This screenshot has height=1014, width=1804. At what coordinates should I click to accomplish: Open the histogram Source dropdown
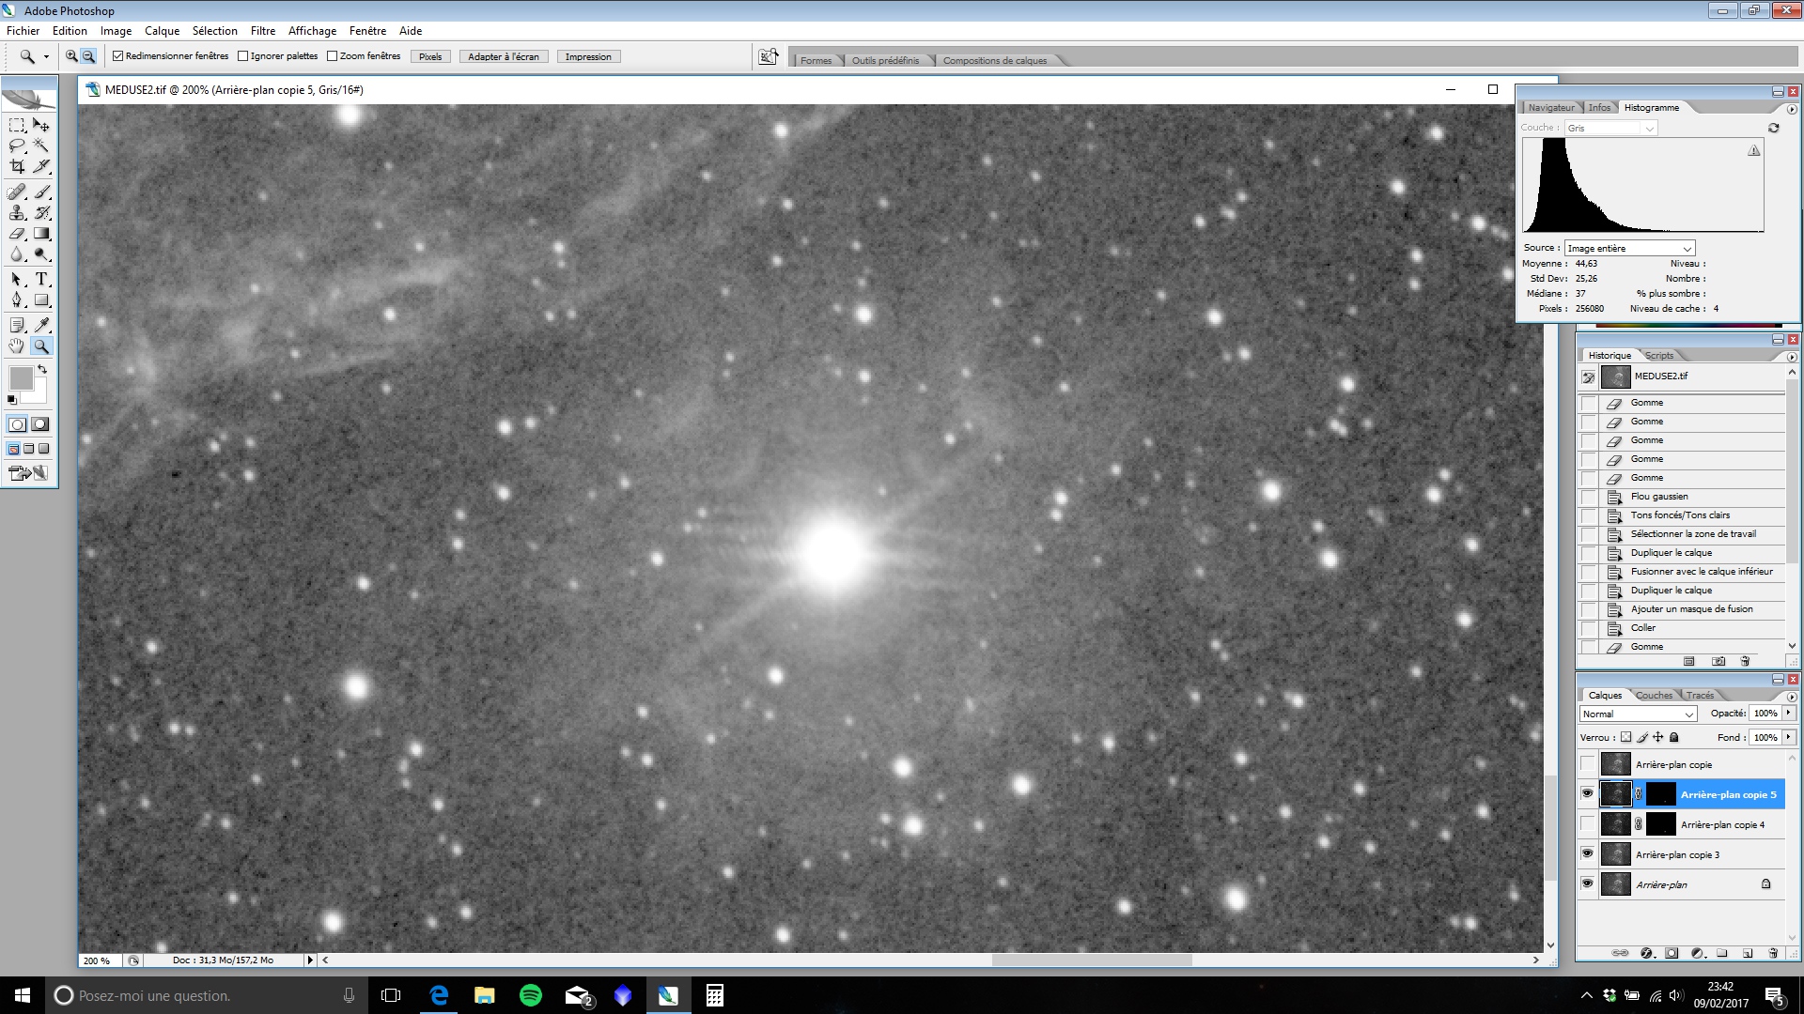pos(1628,249)
